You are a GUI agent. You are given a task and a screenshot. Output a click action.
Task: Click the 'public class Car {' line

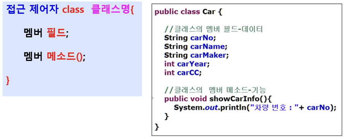click(x=188, y=12)
